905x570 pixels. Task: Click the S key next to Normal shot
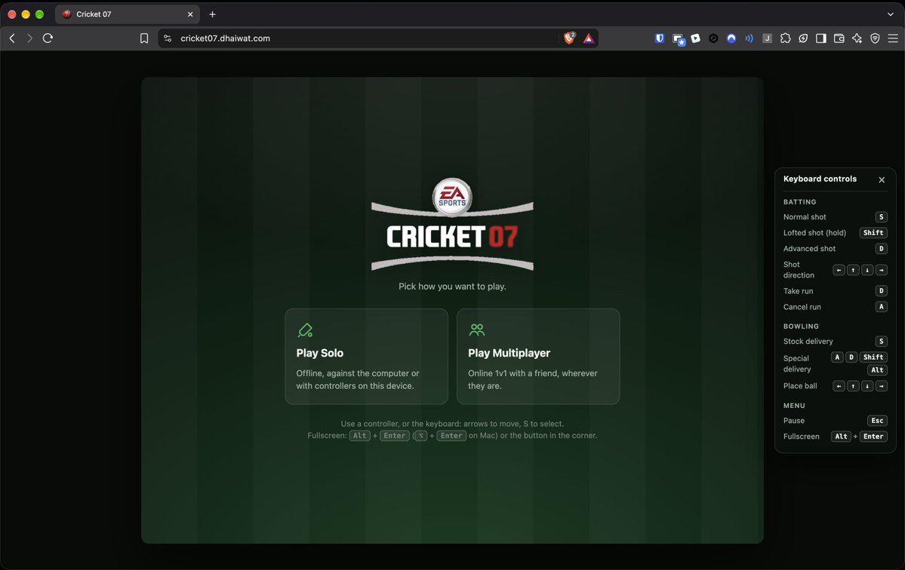(x=881, y=216)
